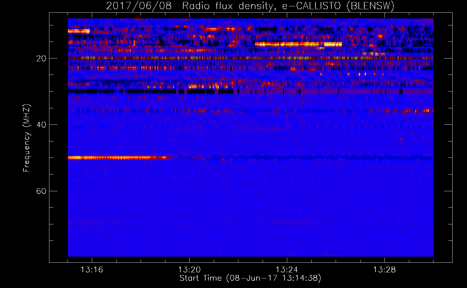Click the black band near 30 MHz
Screen dimensions: 467x288
tap(150, 91)
